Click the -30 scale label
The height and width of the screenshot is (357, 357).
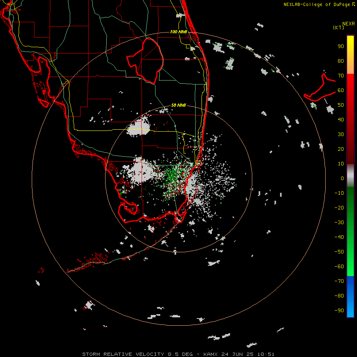pos(339,223)
